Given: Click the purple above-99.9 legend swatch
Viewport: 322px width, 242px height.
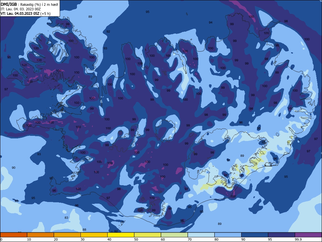Looking at the screenshot, I should 308,235.
